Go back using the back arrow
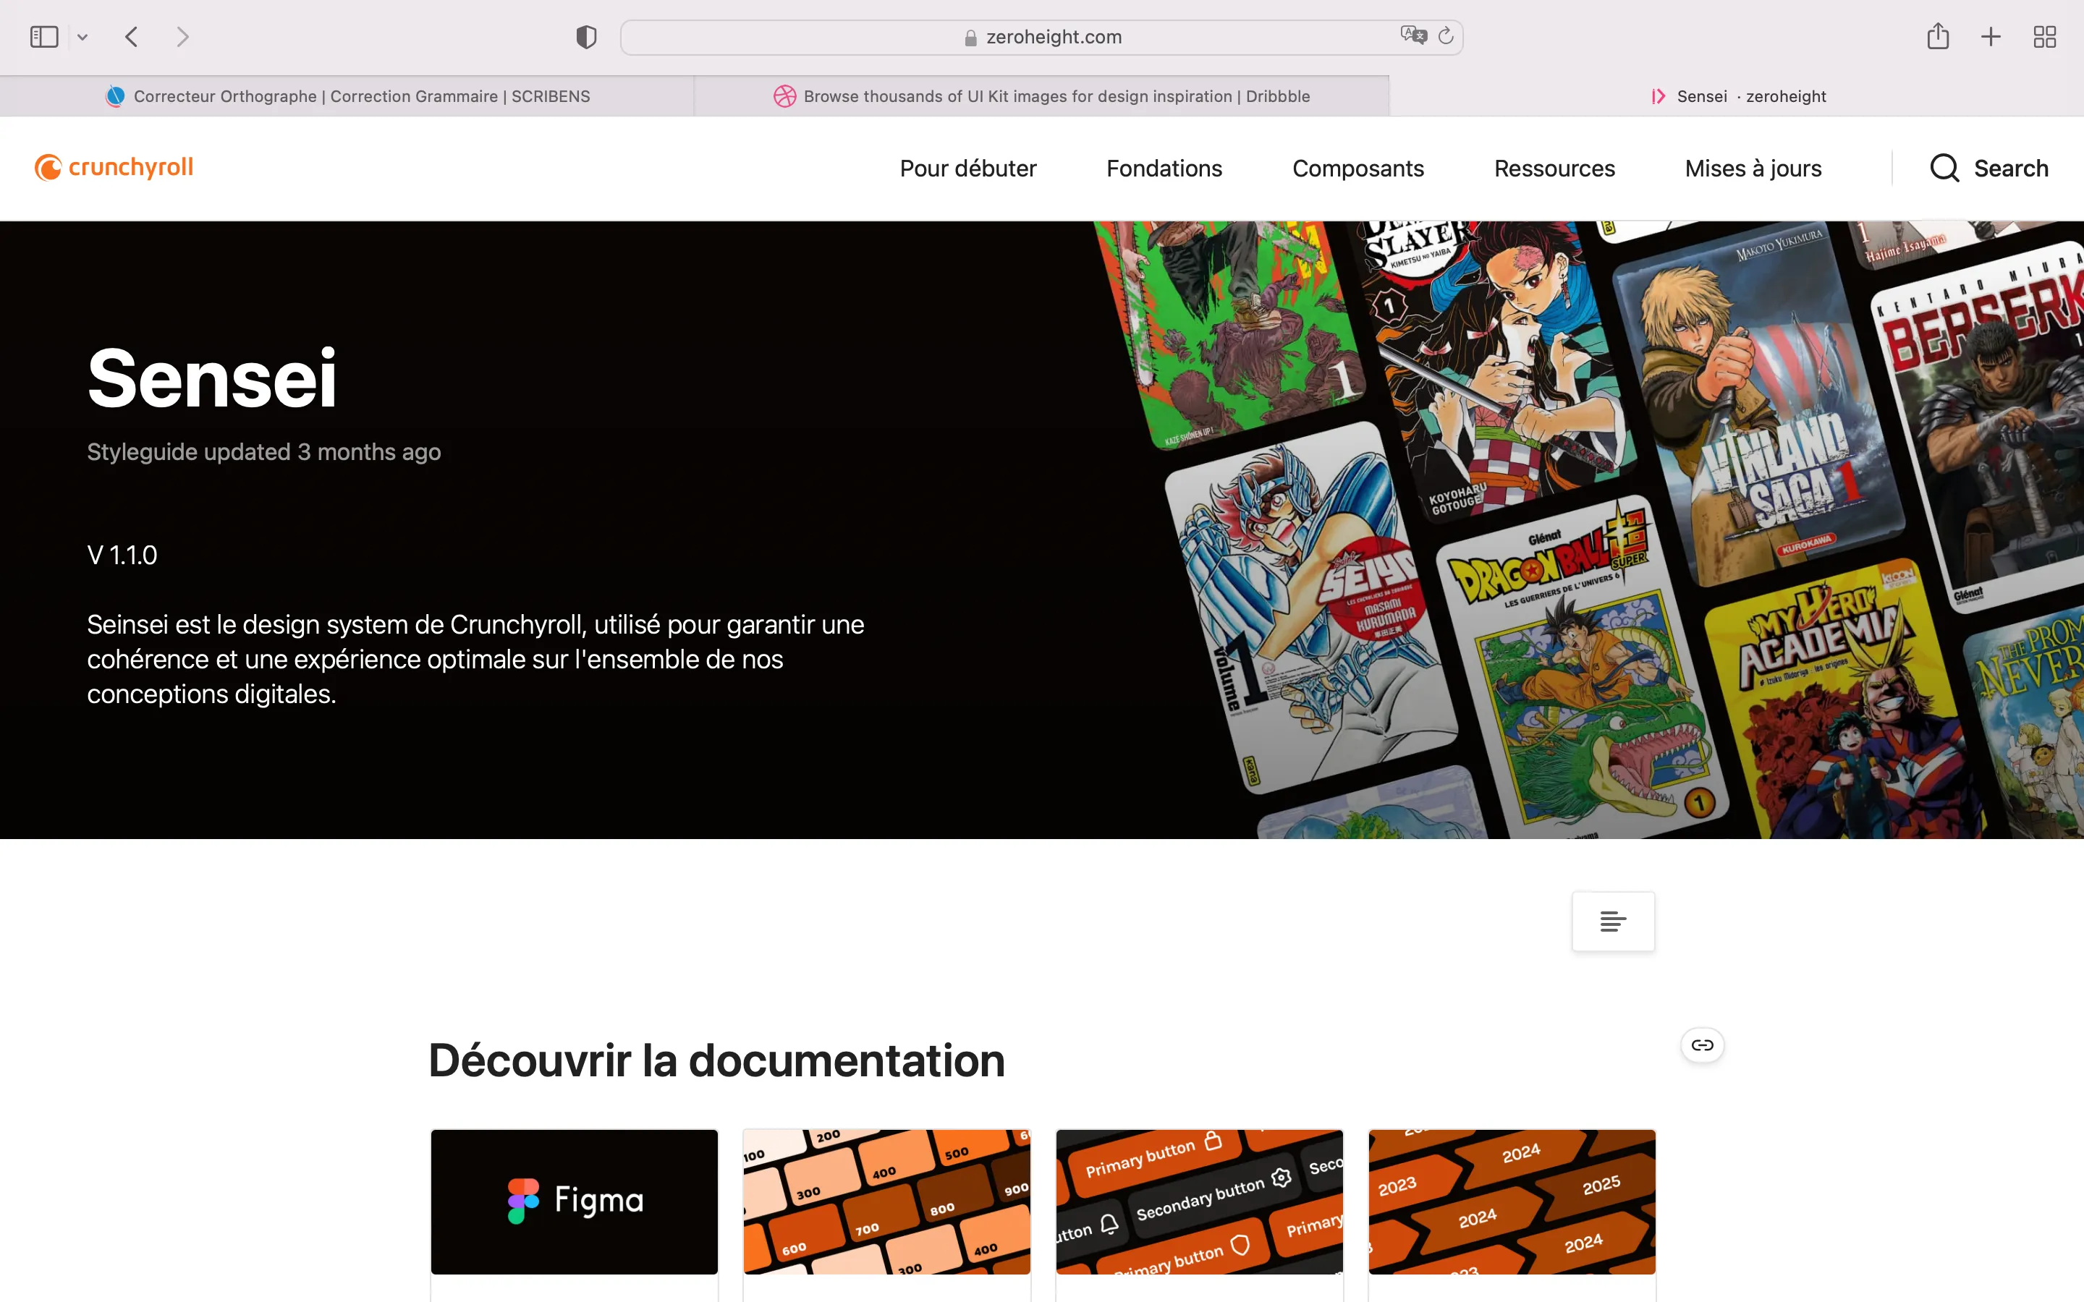 pos(132,37)
